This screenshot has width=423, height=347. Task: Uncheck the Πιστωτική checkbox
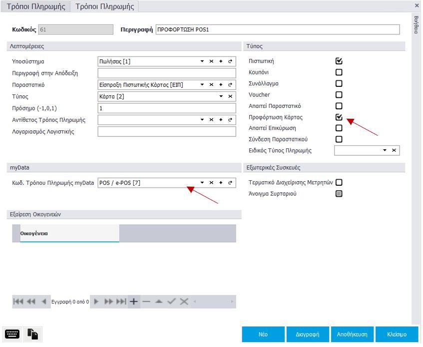tap(339, 61)
